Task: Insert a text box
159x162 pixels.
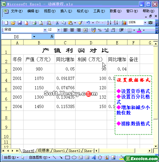Action: (80, 157)
